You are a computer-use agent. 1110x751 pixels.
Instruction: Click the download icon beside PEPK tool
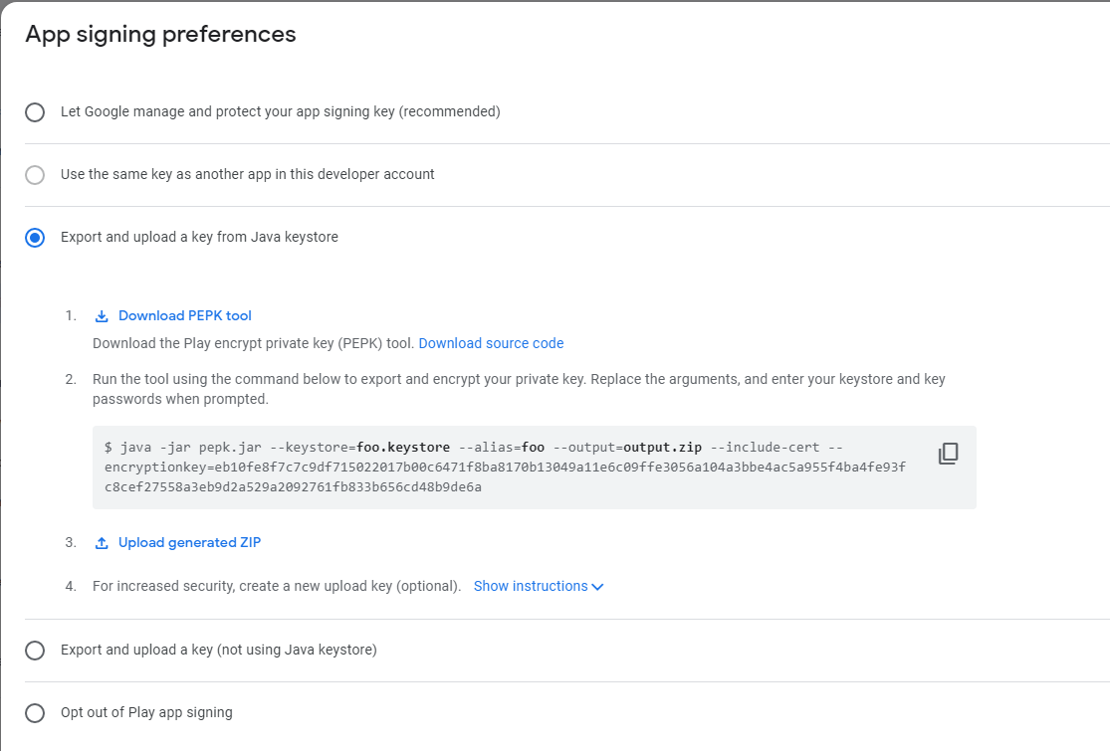coord(102,316)
